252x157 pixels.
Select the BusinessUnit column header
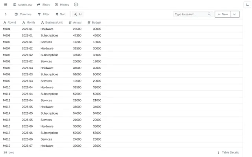point(52,22)
